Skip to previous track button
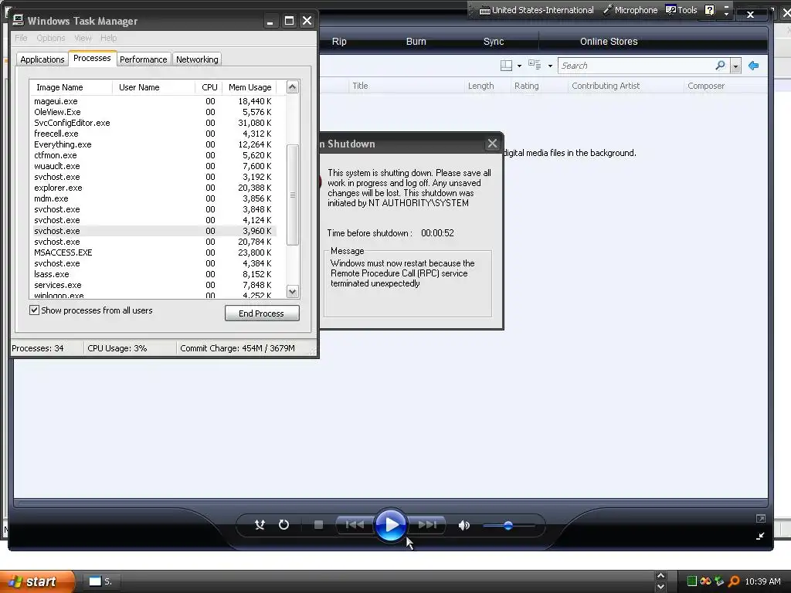The image size is (791, 593). [355, 525]
